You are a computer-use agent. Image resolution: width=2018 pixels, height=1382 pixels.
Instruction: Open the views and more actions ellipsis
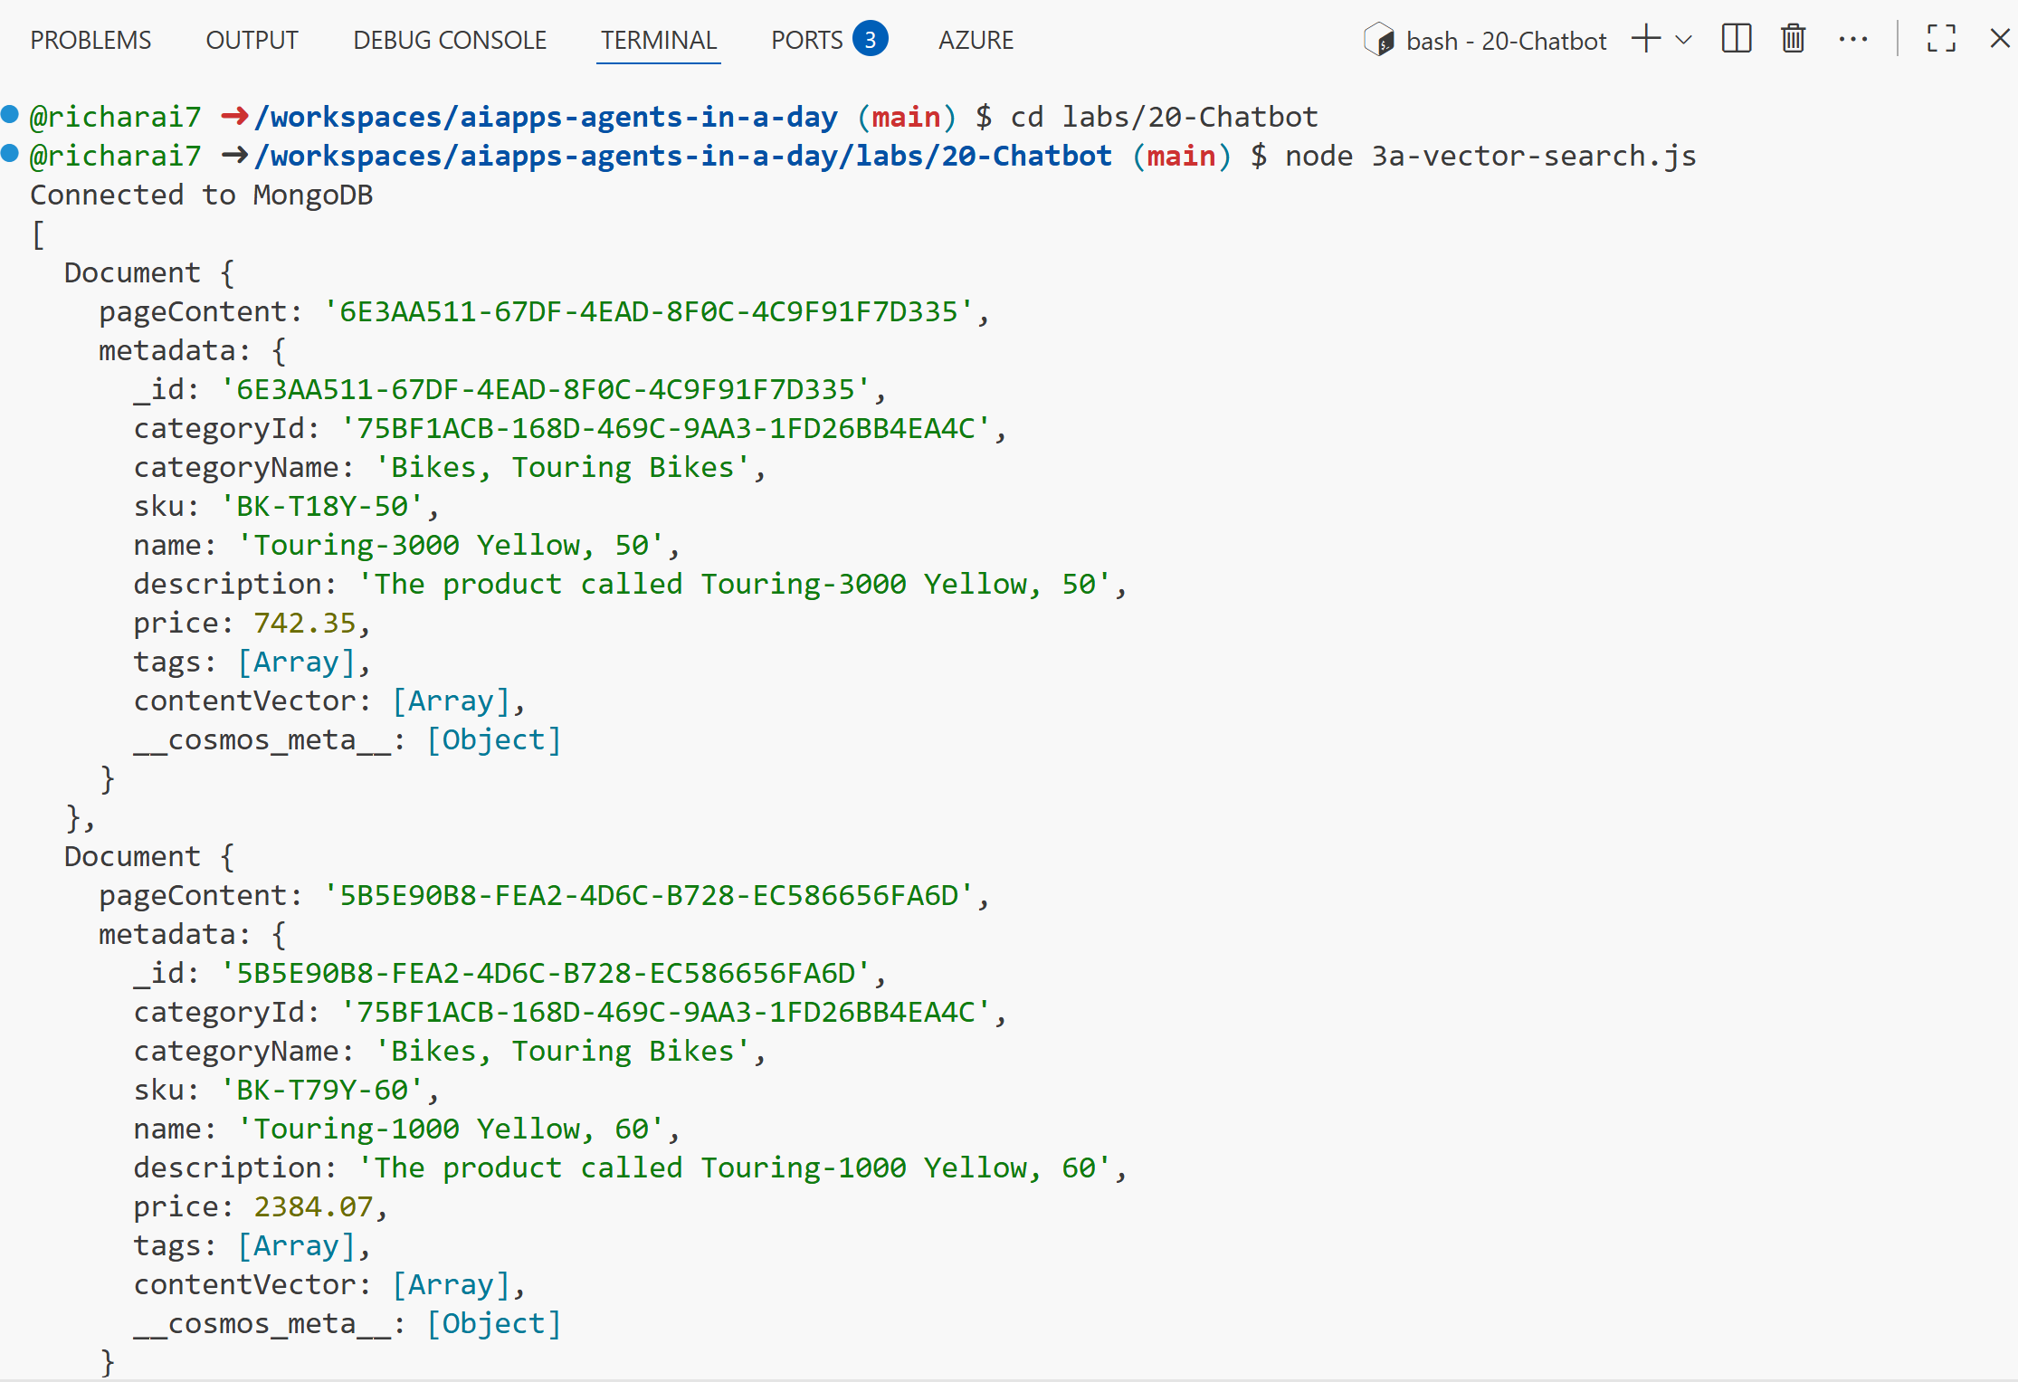(1854, 39)
